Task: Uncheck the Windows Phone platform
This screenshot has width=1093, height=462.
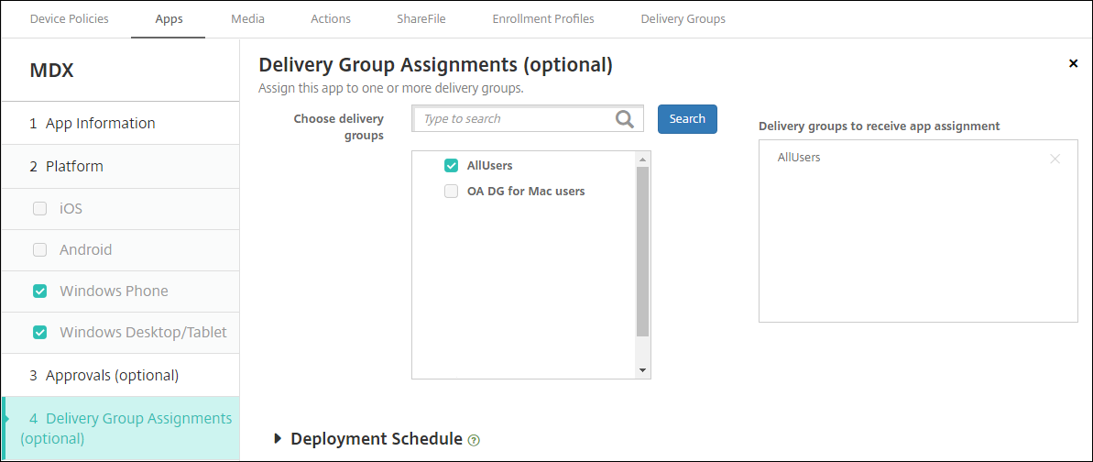Action: [x=39, y=291]
